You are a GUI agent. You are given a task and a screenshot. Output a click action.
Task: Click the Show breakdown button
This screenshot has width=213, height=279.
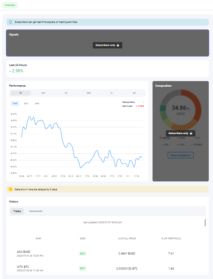click(181, 155)
